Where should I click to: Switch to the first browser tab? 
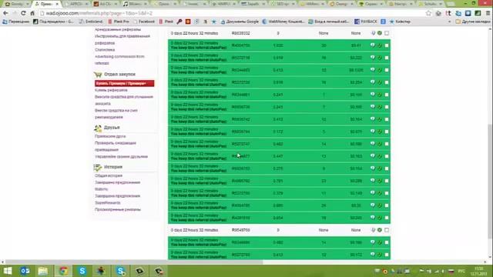click(x=17, y=4)
